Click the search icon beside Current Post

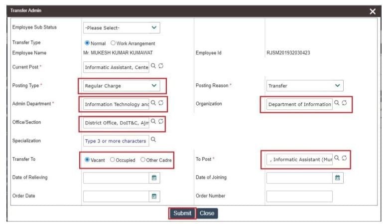153,66
